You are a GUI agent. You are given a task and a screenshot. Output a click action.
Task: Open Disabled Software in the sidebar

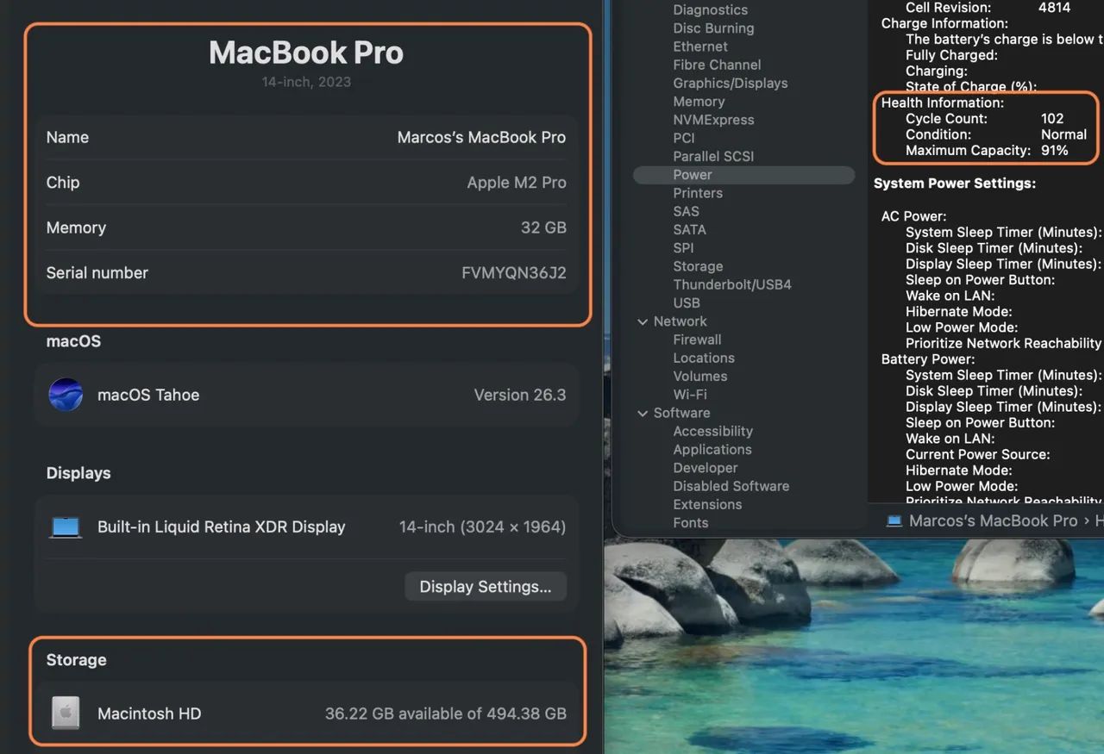[x=731, y=486]
